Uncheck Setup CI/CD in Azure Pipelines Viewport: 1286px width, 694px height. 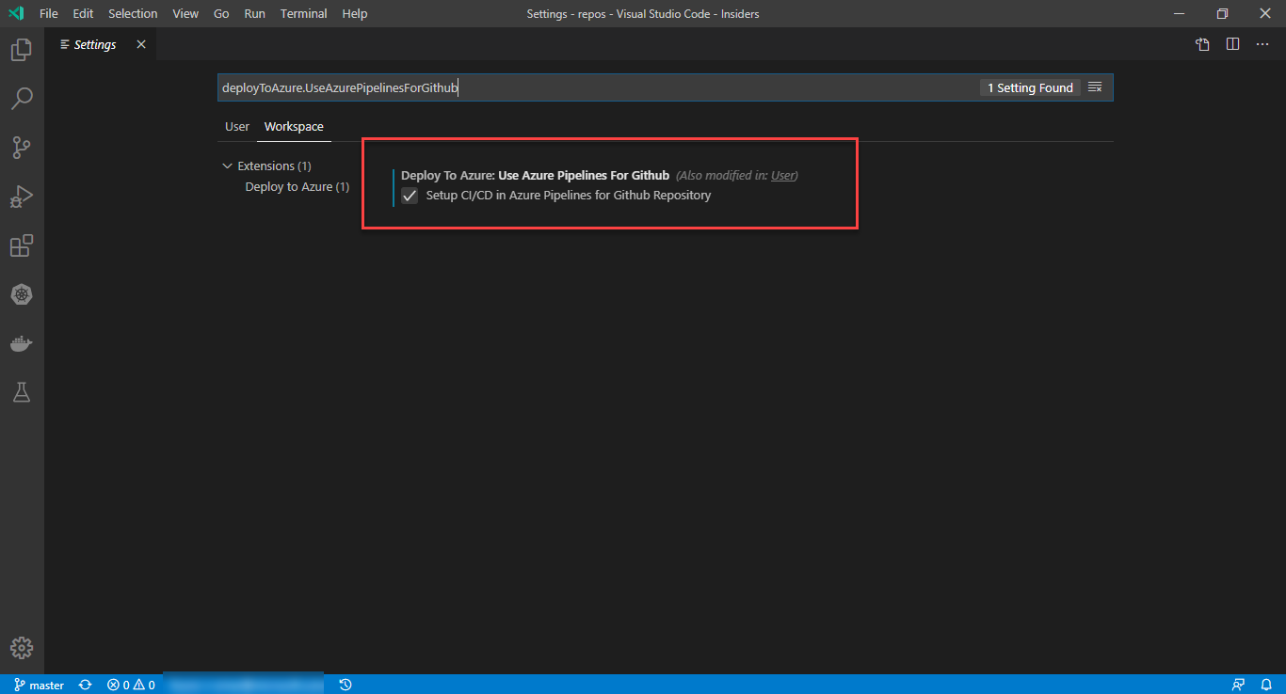coord(409,195)
